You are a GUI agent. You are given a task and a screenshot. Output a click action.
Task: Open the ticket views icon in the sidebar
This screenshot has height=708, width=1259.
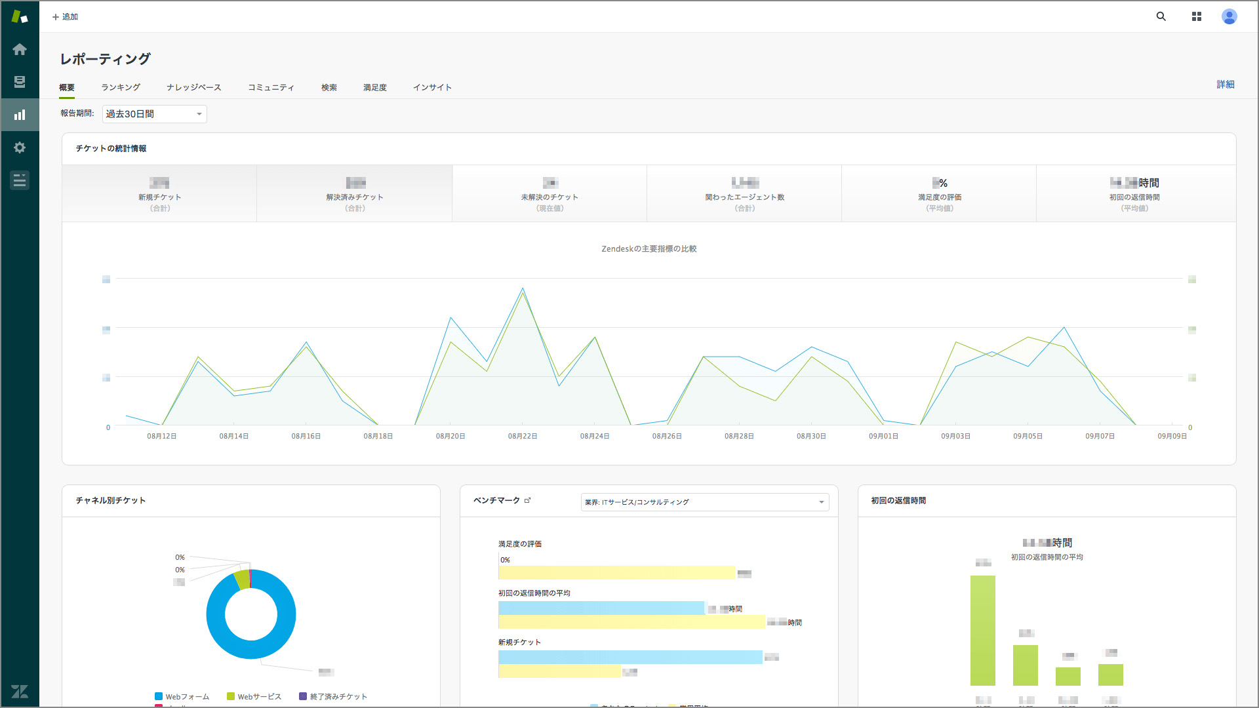click(20, 82)
